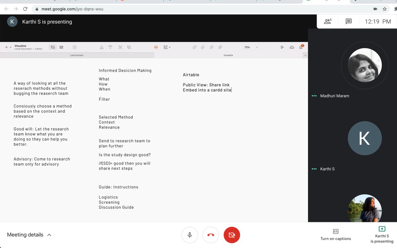Go forward in the browser
This screenshot has width=397, height=248.
click(16, 9)
